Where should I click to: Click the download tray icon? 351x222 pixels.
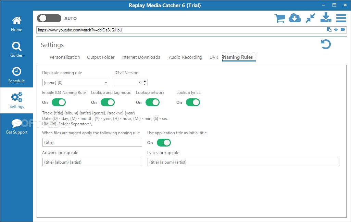point(326,18)
